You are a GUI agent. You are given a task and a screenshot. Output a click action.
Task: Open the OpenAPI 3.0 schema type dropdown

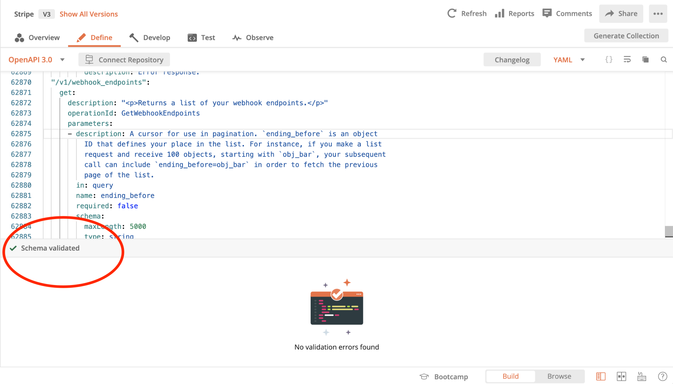tap(36, 60)
